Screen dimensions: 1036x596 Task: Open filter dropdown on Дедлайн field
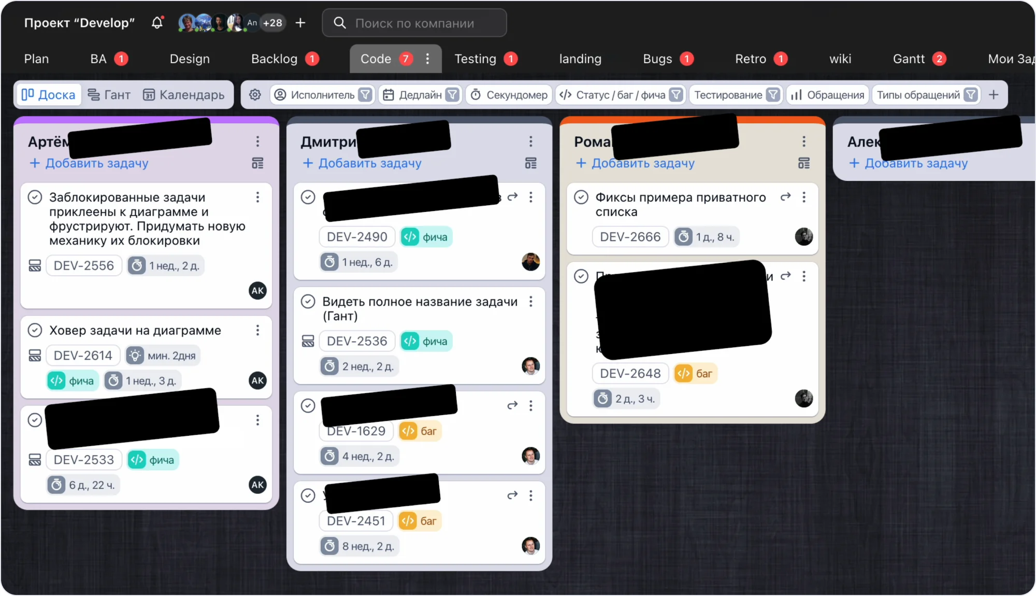coord(453,95)
